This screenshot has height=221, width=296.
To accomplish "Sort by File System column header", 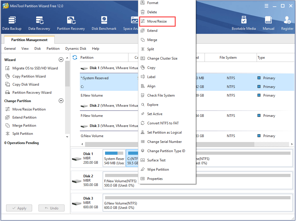I will pyautogui.click(x=231, y=57).
